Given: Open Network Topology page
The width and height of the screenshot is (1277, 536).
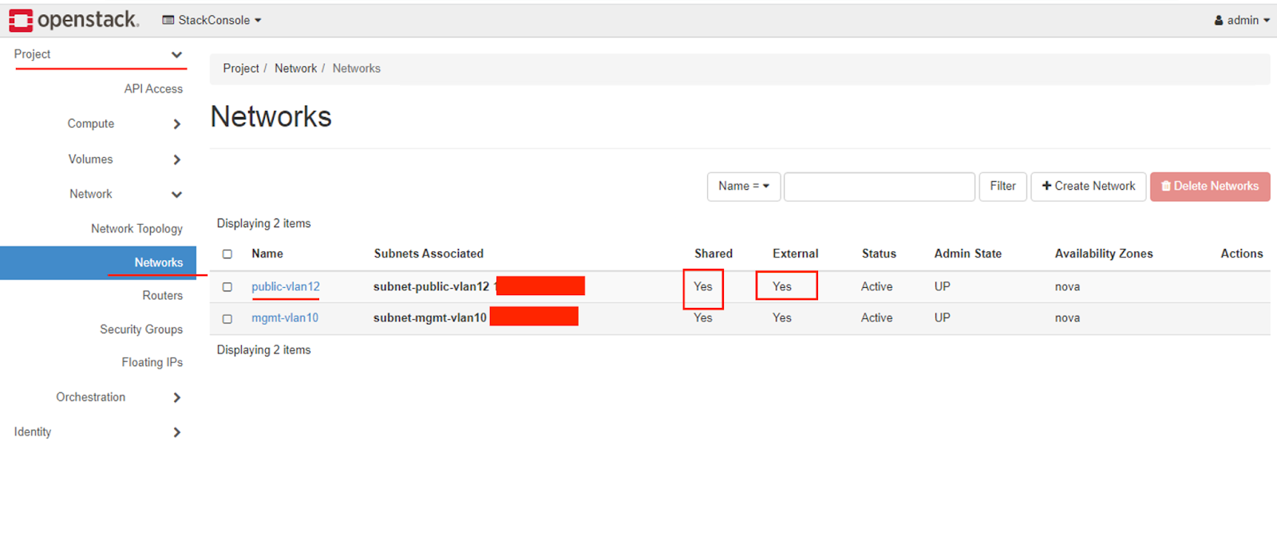Looking at the screenshot, I should point(136,229).
